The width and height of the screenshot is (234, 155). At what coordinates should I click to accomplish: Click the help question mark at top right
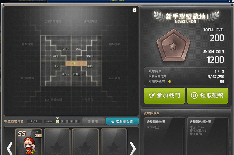coord(230,1)
